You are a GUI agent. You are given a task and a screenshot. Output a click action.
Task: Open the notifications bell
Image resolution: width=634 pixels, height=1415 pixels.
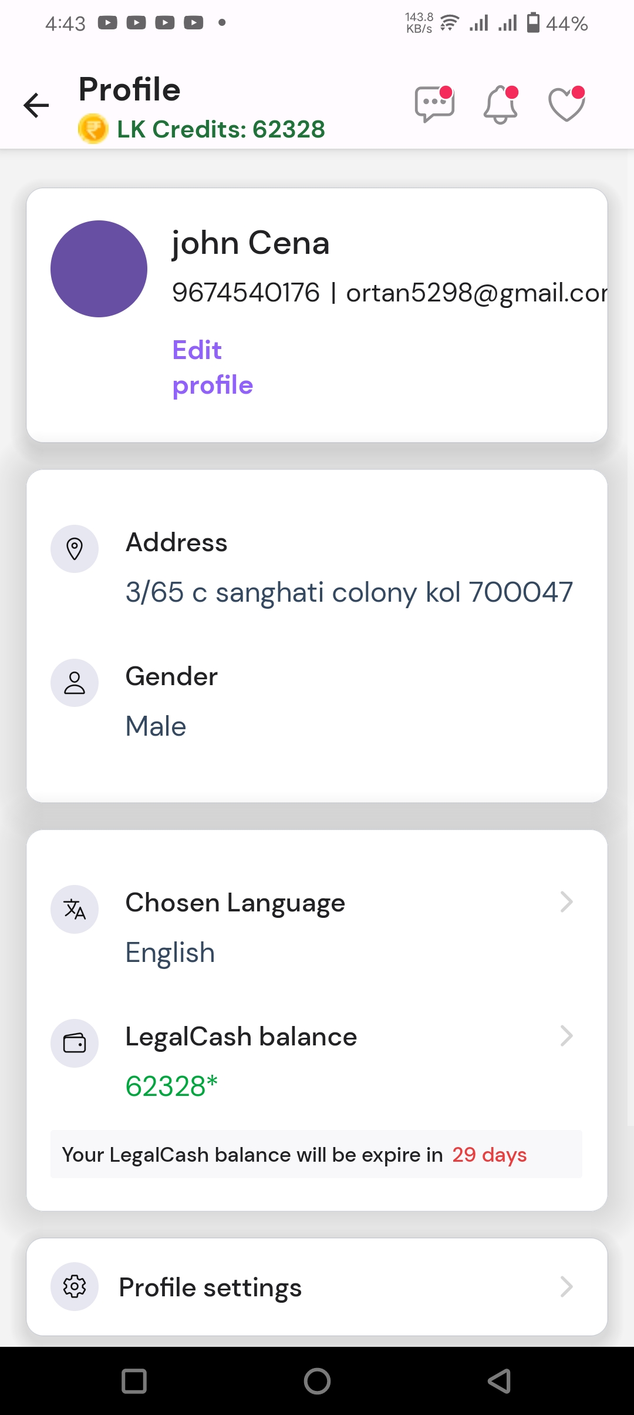click(501, 105)
